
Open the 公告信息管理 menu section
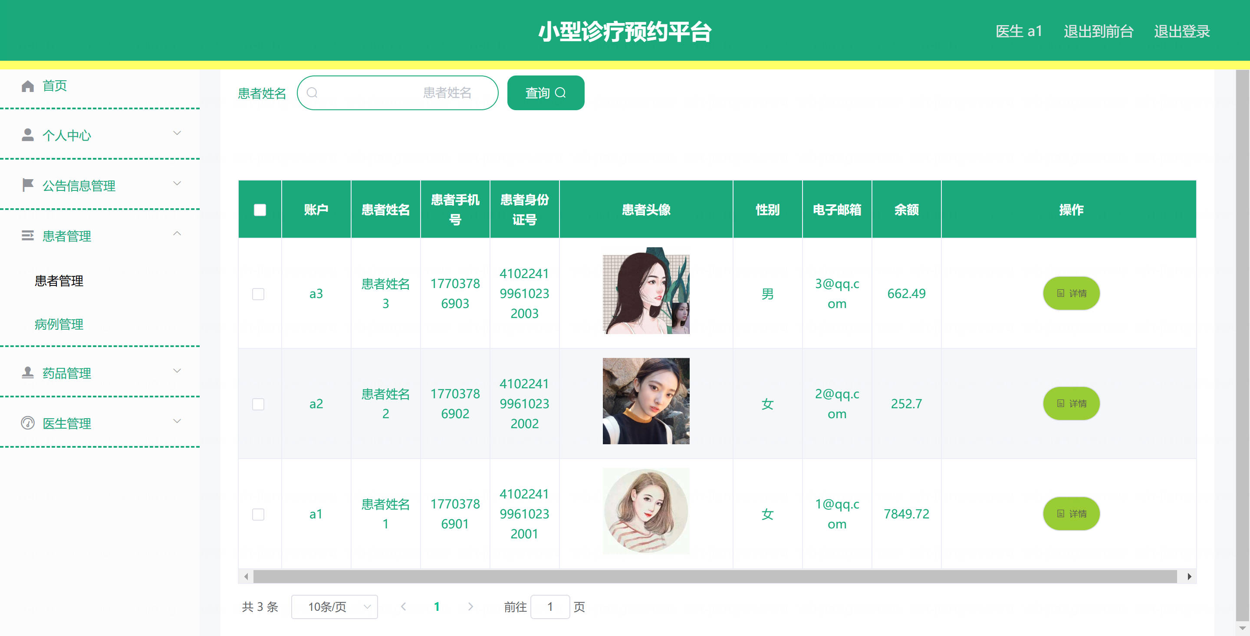pyautogui.click(x=100, y=185)
